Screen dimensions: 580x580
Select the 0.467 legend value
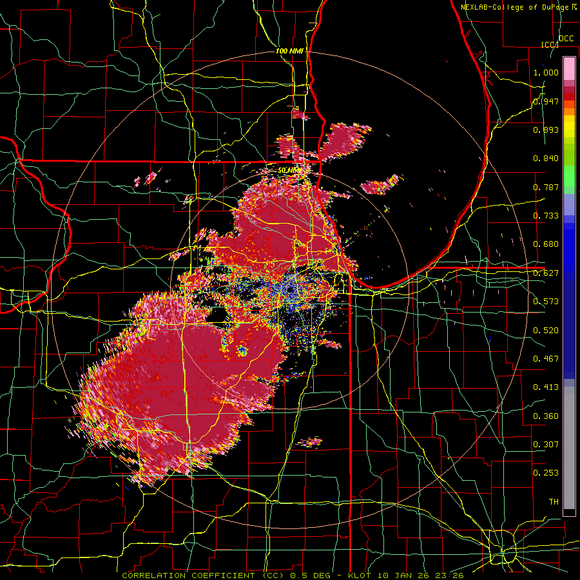[546, 359]
